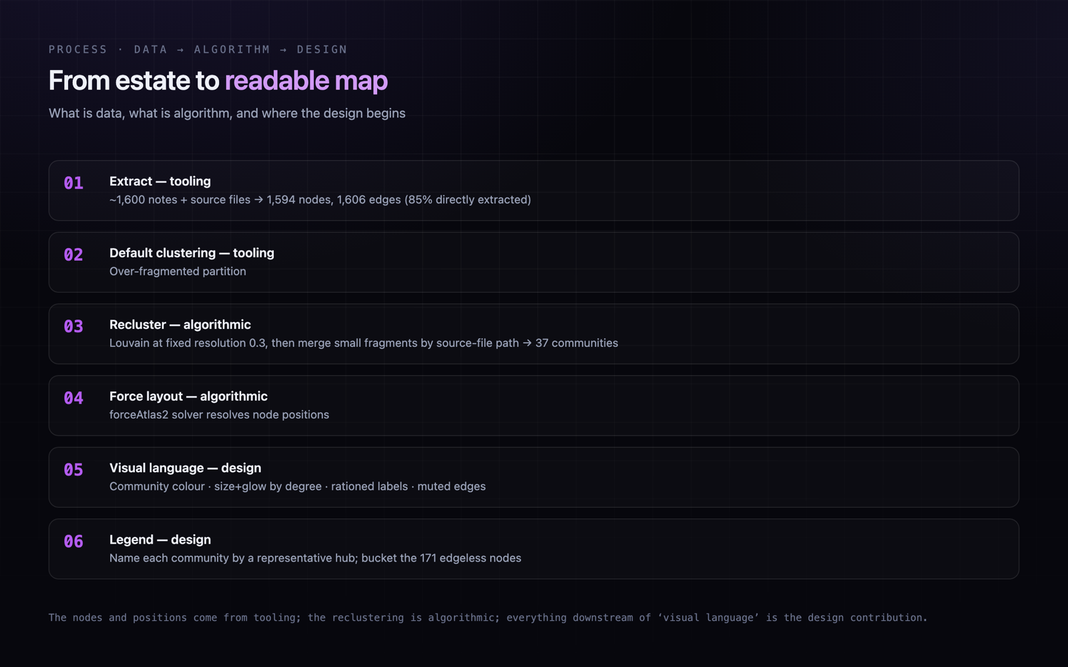Viewport: 1068px width, 667px height.
Task: Click the step number 03
Action: pyautogui.click(x=73, y=326)
